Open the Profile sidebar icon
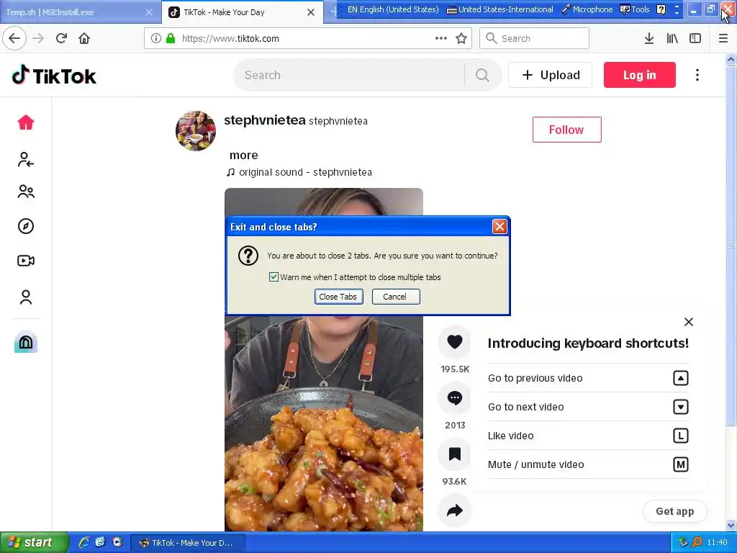The image size is (737, 553). click(x=26, y=297)
